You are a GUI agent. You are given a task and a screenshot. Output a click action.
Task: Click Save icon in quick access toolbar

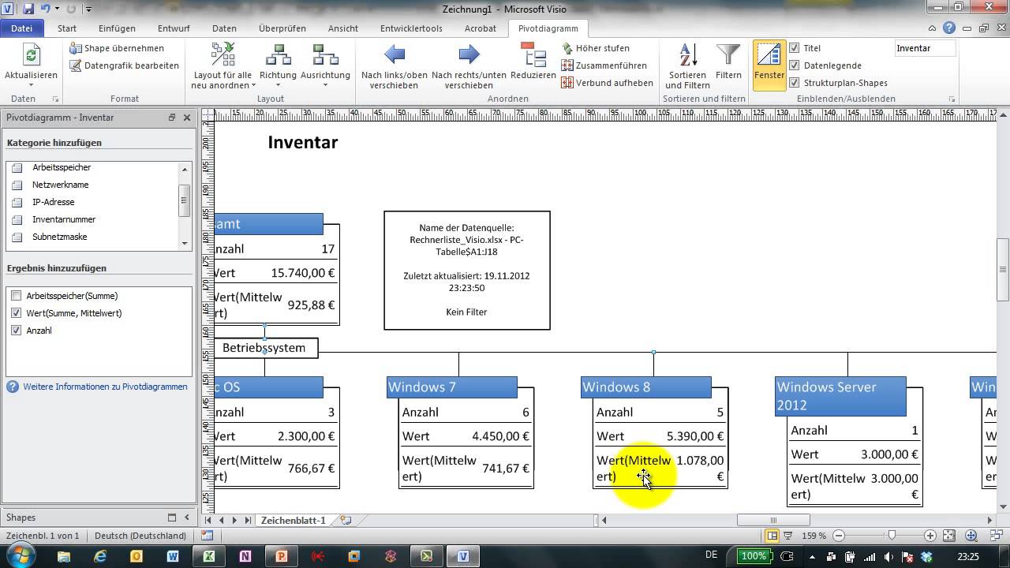tap(28, 9)
